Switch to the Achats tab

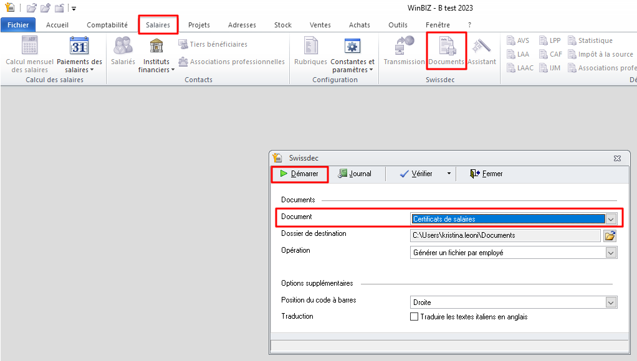coord(360,25)
